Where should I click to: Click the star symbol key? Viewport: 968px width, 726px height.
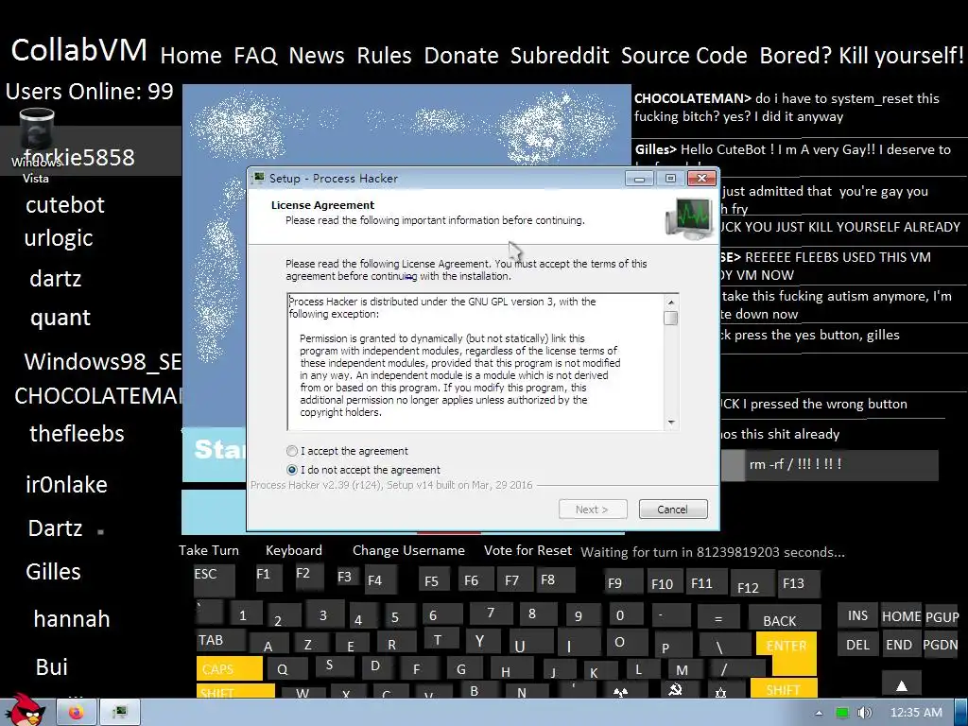(x=719, y=691)
